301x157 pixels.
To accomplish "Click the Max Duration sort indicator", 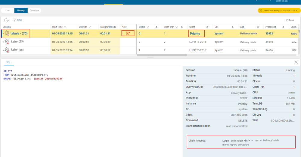I will [115, 27].
